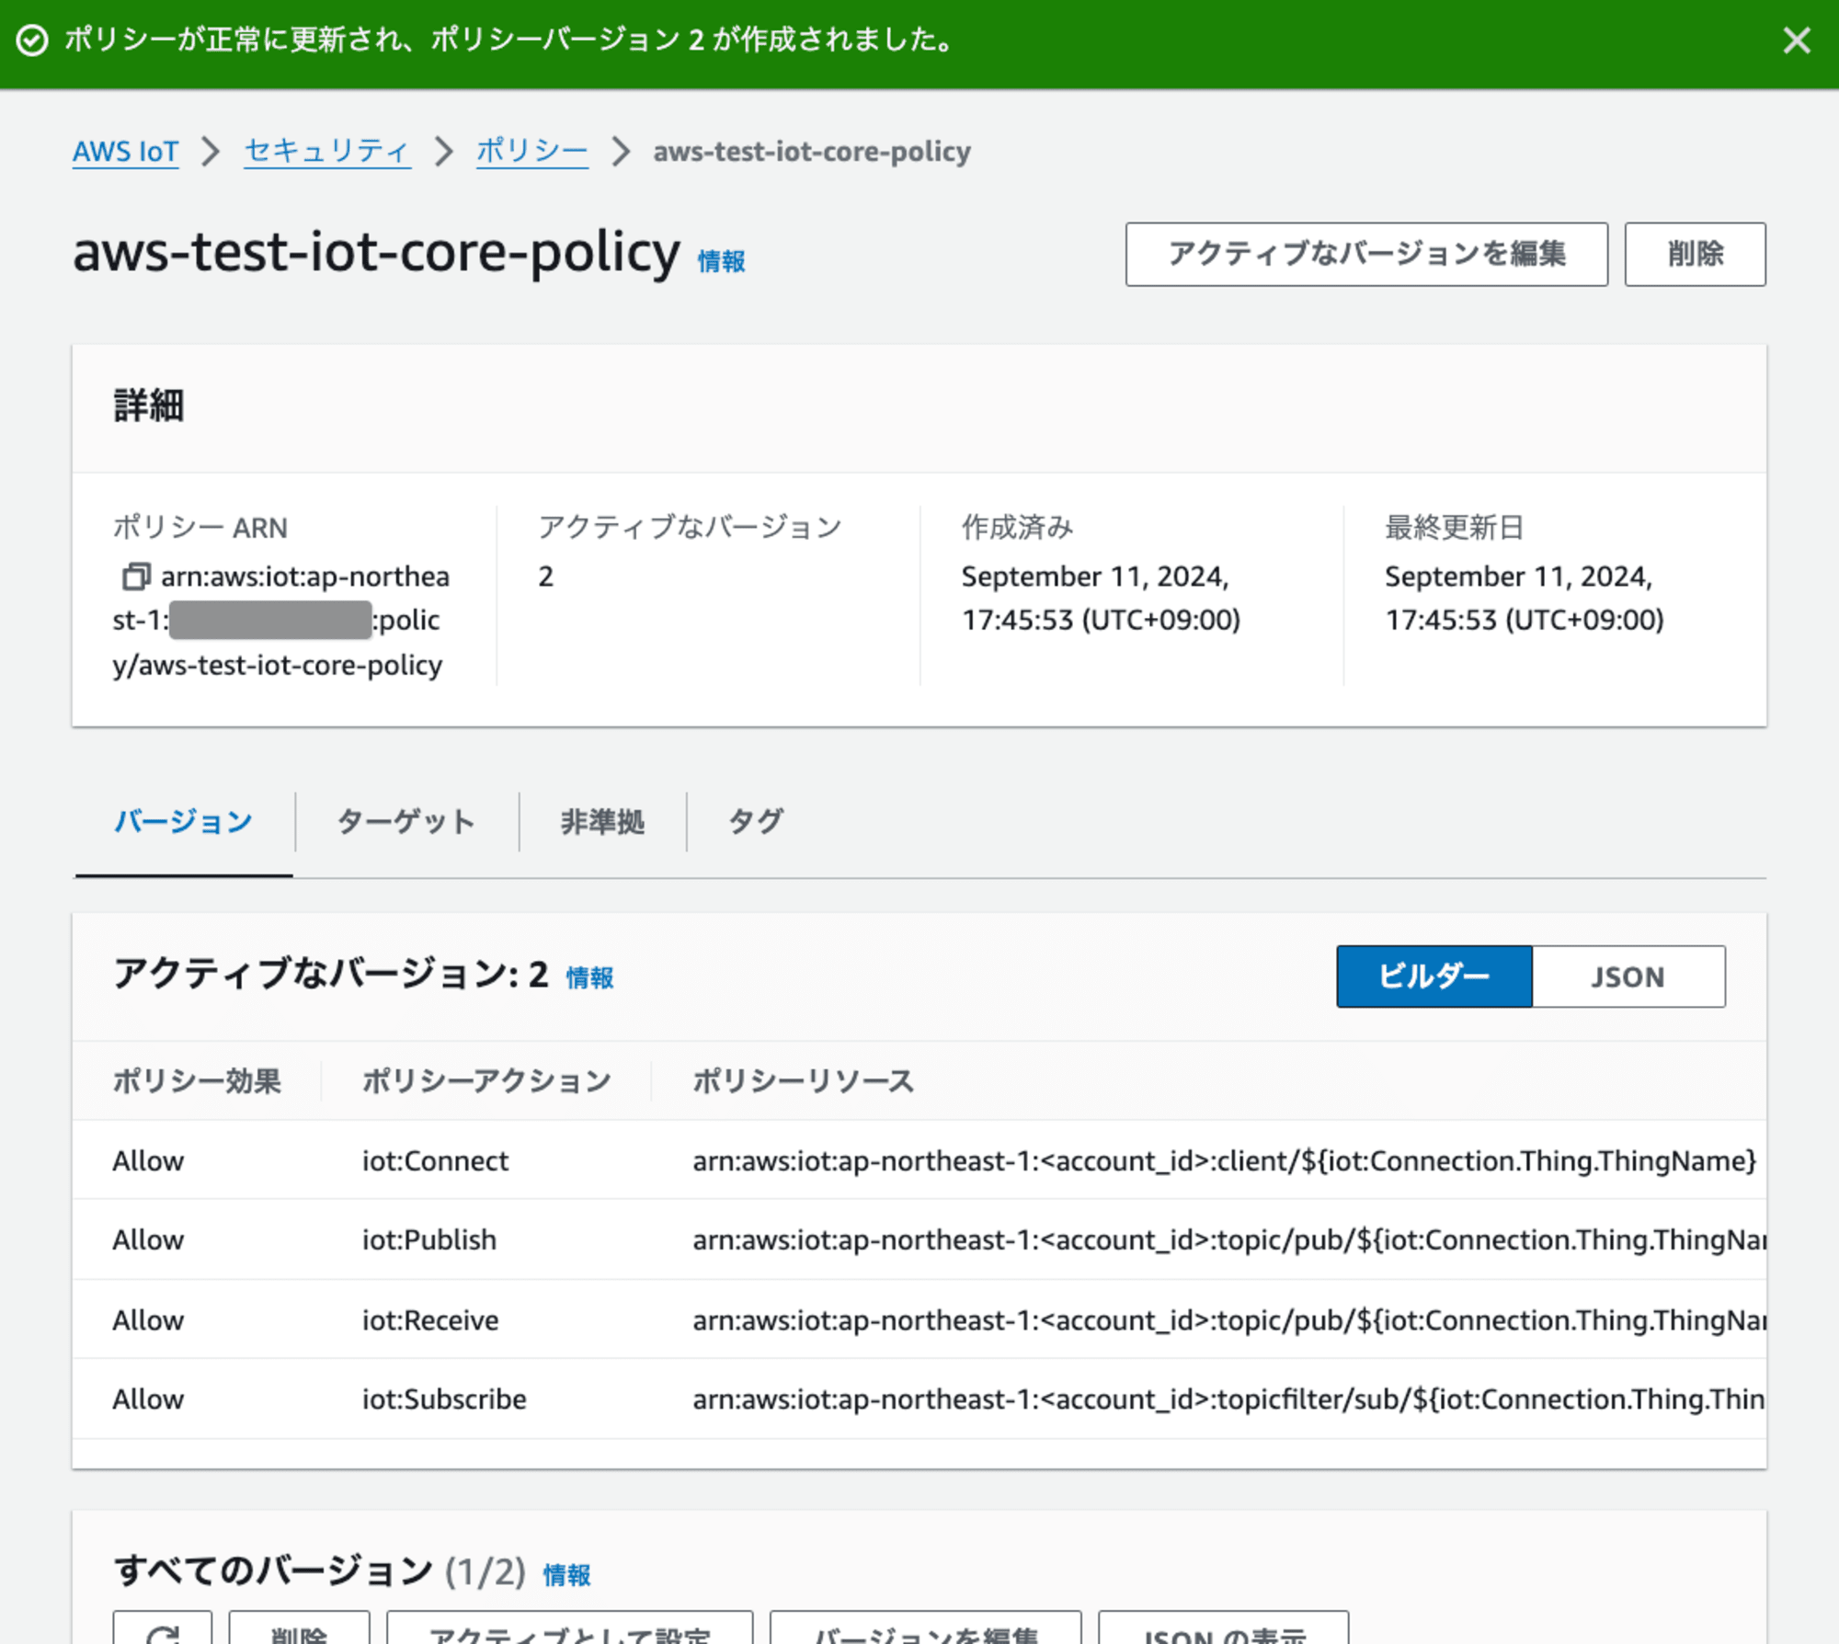Viewport: 1839px width, 1644px height.
Task: Open 情報 link next to policy title
Action: pyautogui.click(x=721, y=262)
